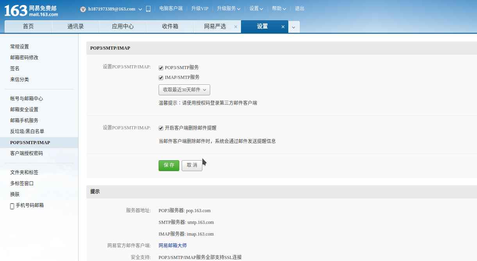The image size is (477, 261).
Task: Open 多标签窗口 in the sidebar
Action: pos(22,183)
